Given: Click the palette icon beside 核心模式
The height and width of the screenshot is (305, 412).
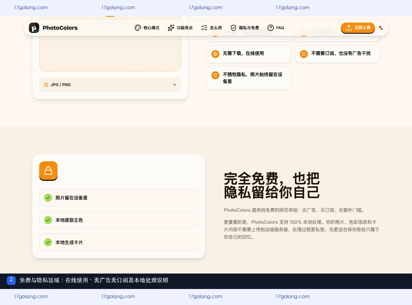Looking at the screenshot, I should [138, 28].
